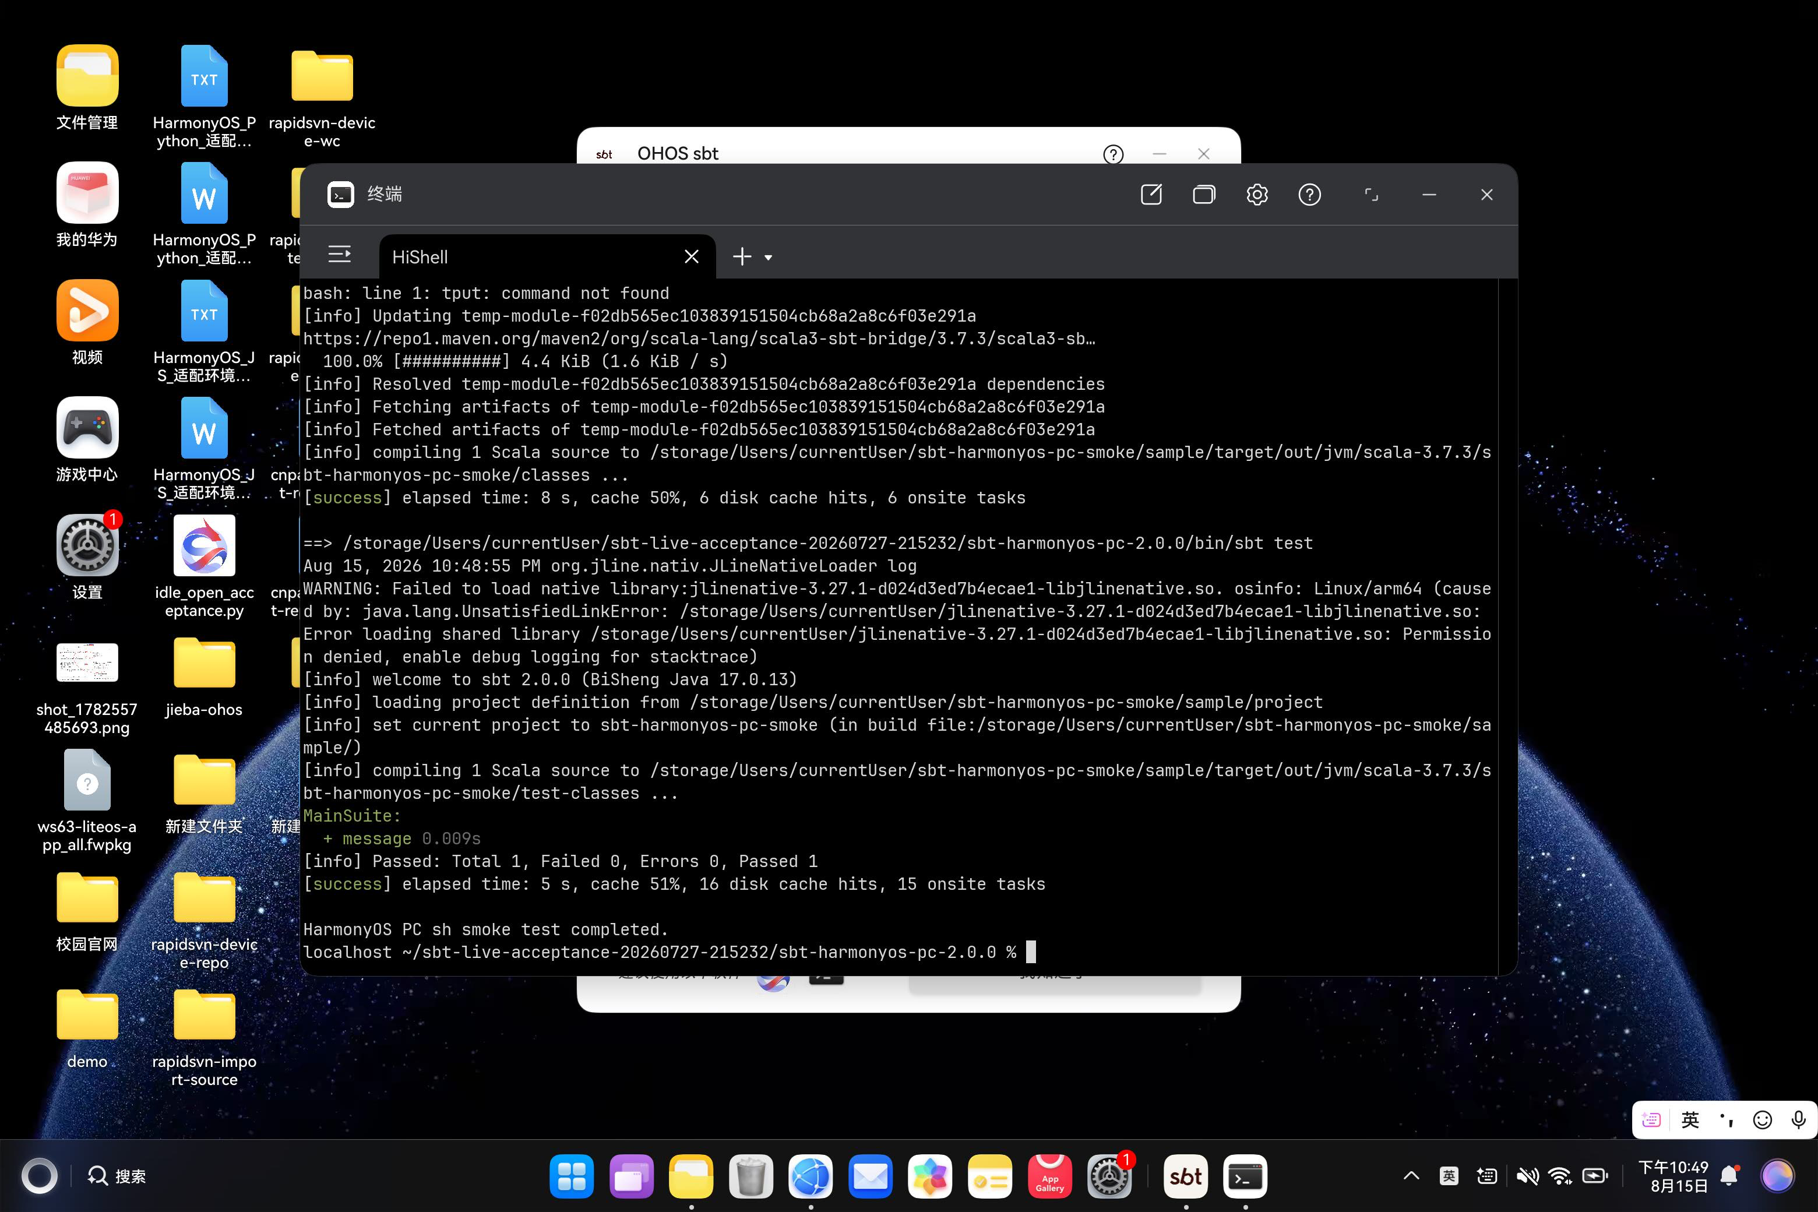The width and height of the screenshot is (1818, 1212).
Task: Activate the microphone voice input on IME toolbar
Action: 1799,1119
